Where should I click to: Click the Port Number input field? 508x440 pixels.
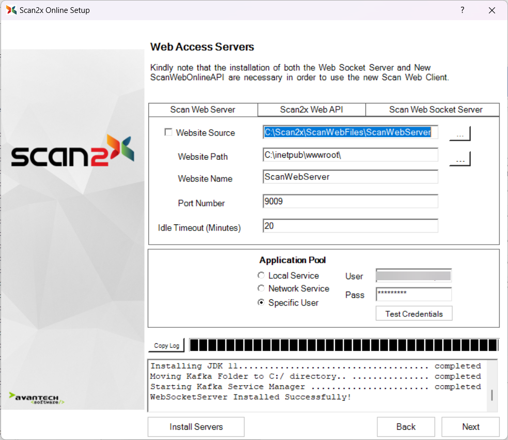coord(350,201)
